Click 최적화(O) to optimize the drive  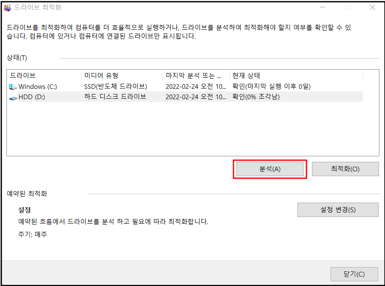[346, 169]
